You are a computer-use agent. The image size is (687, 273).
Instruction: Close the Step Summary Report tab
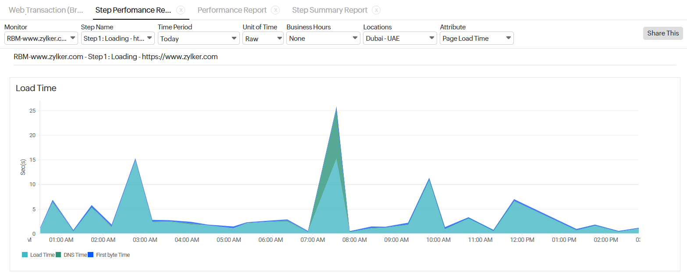click(376, 10)
